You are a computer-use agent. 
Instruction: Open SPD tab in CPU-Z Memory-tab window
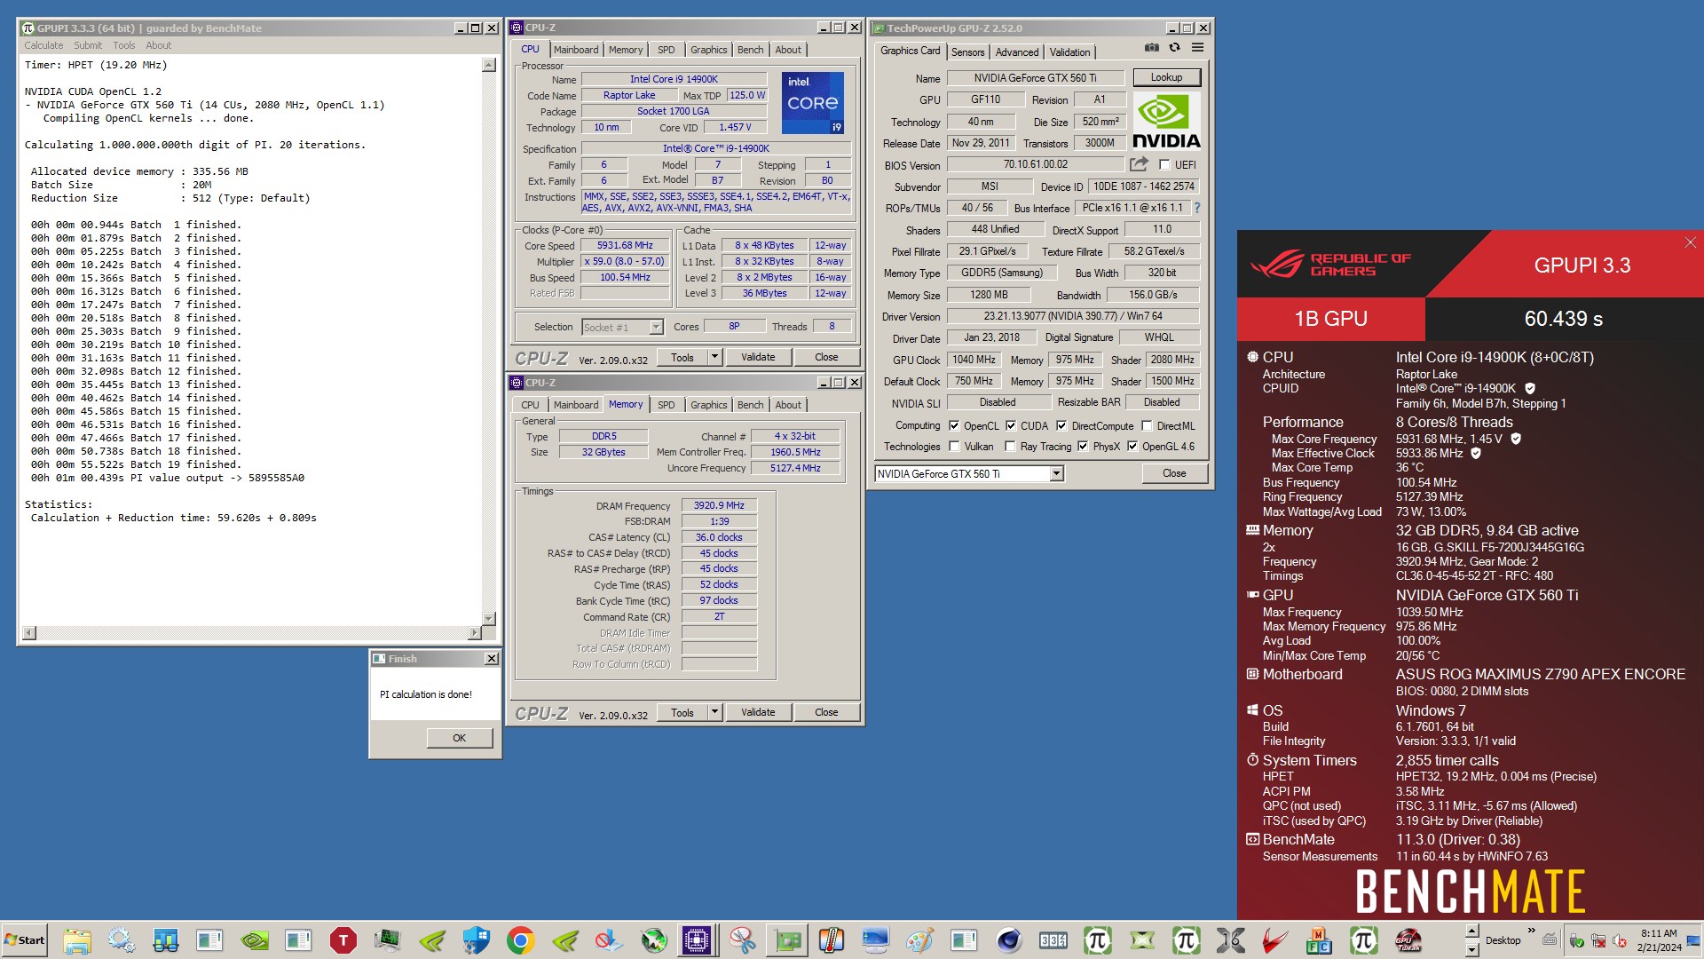pos(666,405)
